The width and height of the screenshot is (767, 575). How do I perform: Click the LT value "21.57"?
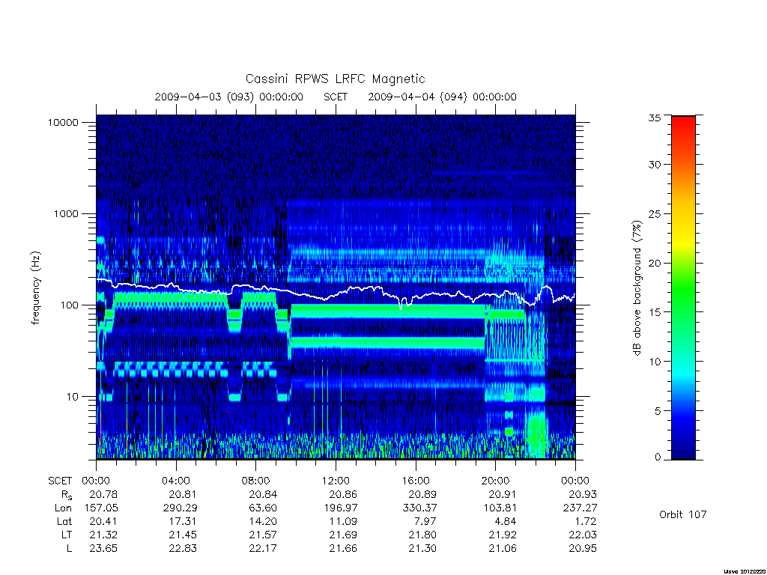(x=263, y=535)
